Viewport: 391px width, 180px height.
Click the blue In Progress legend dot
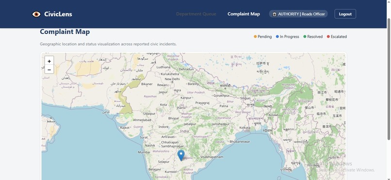(x=277, y=37)
